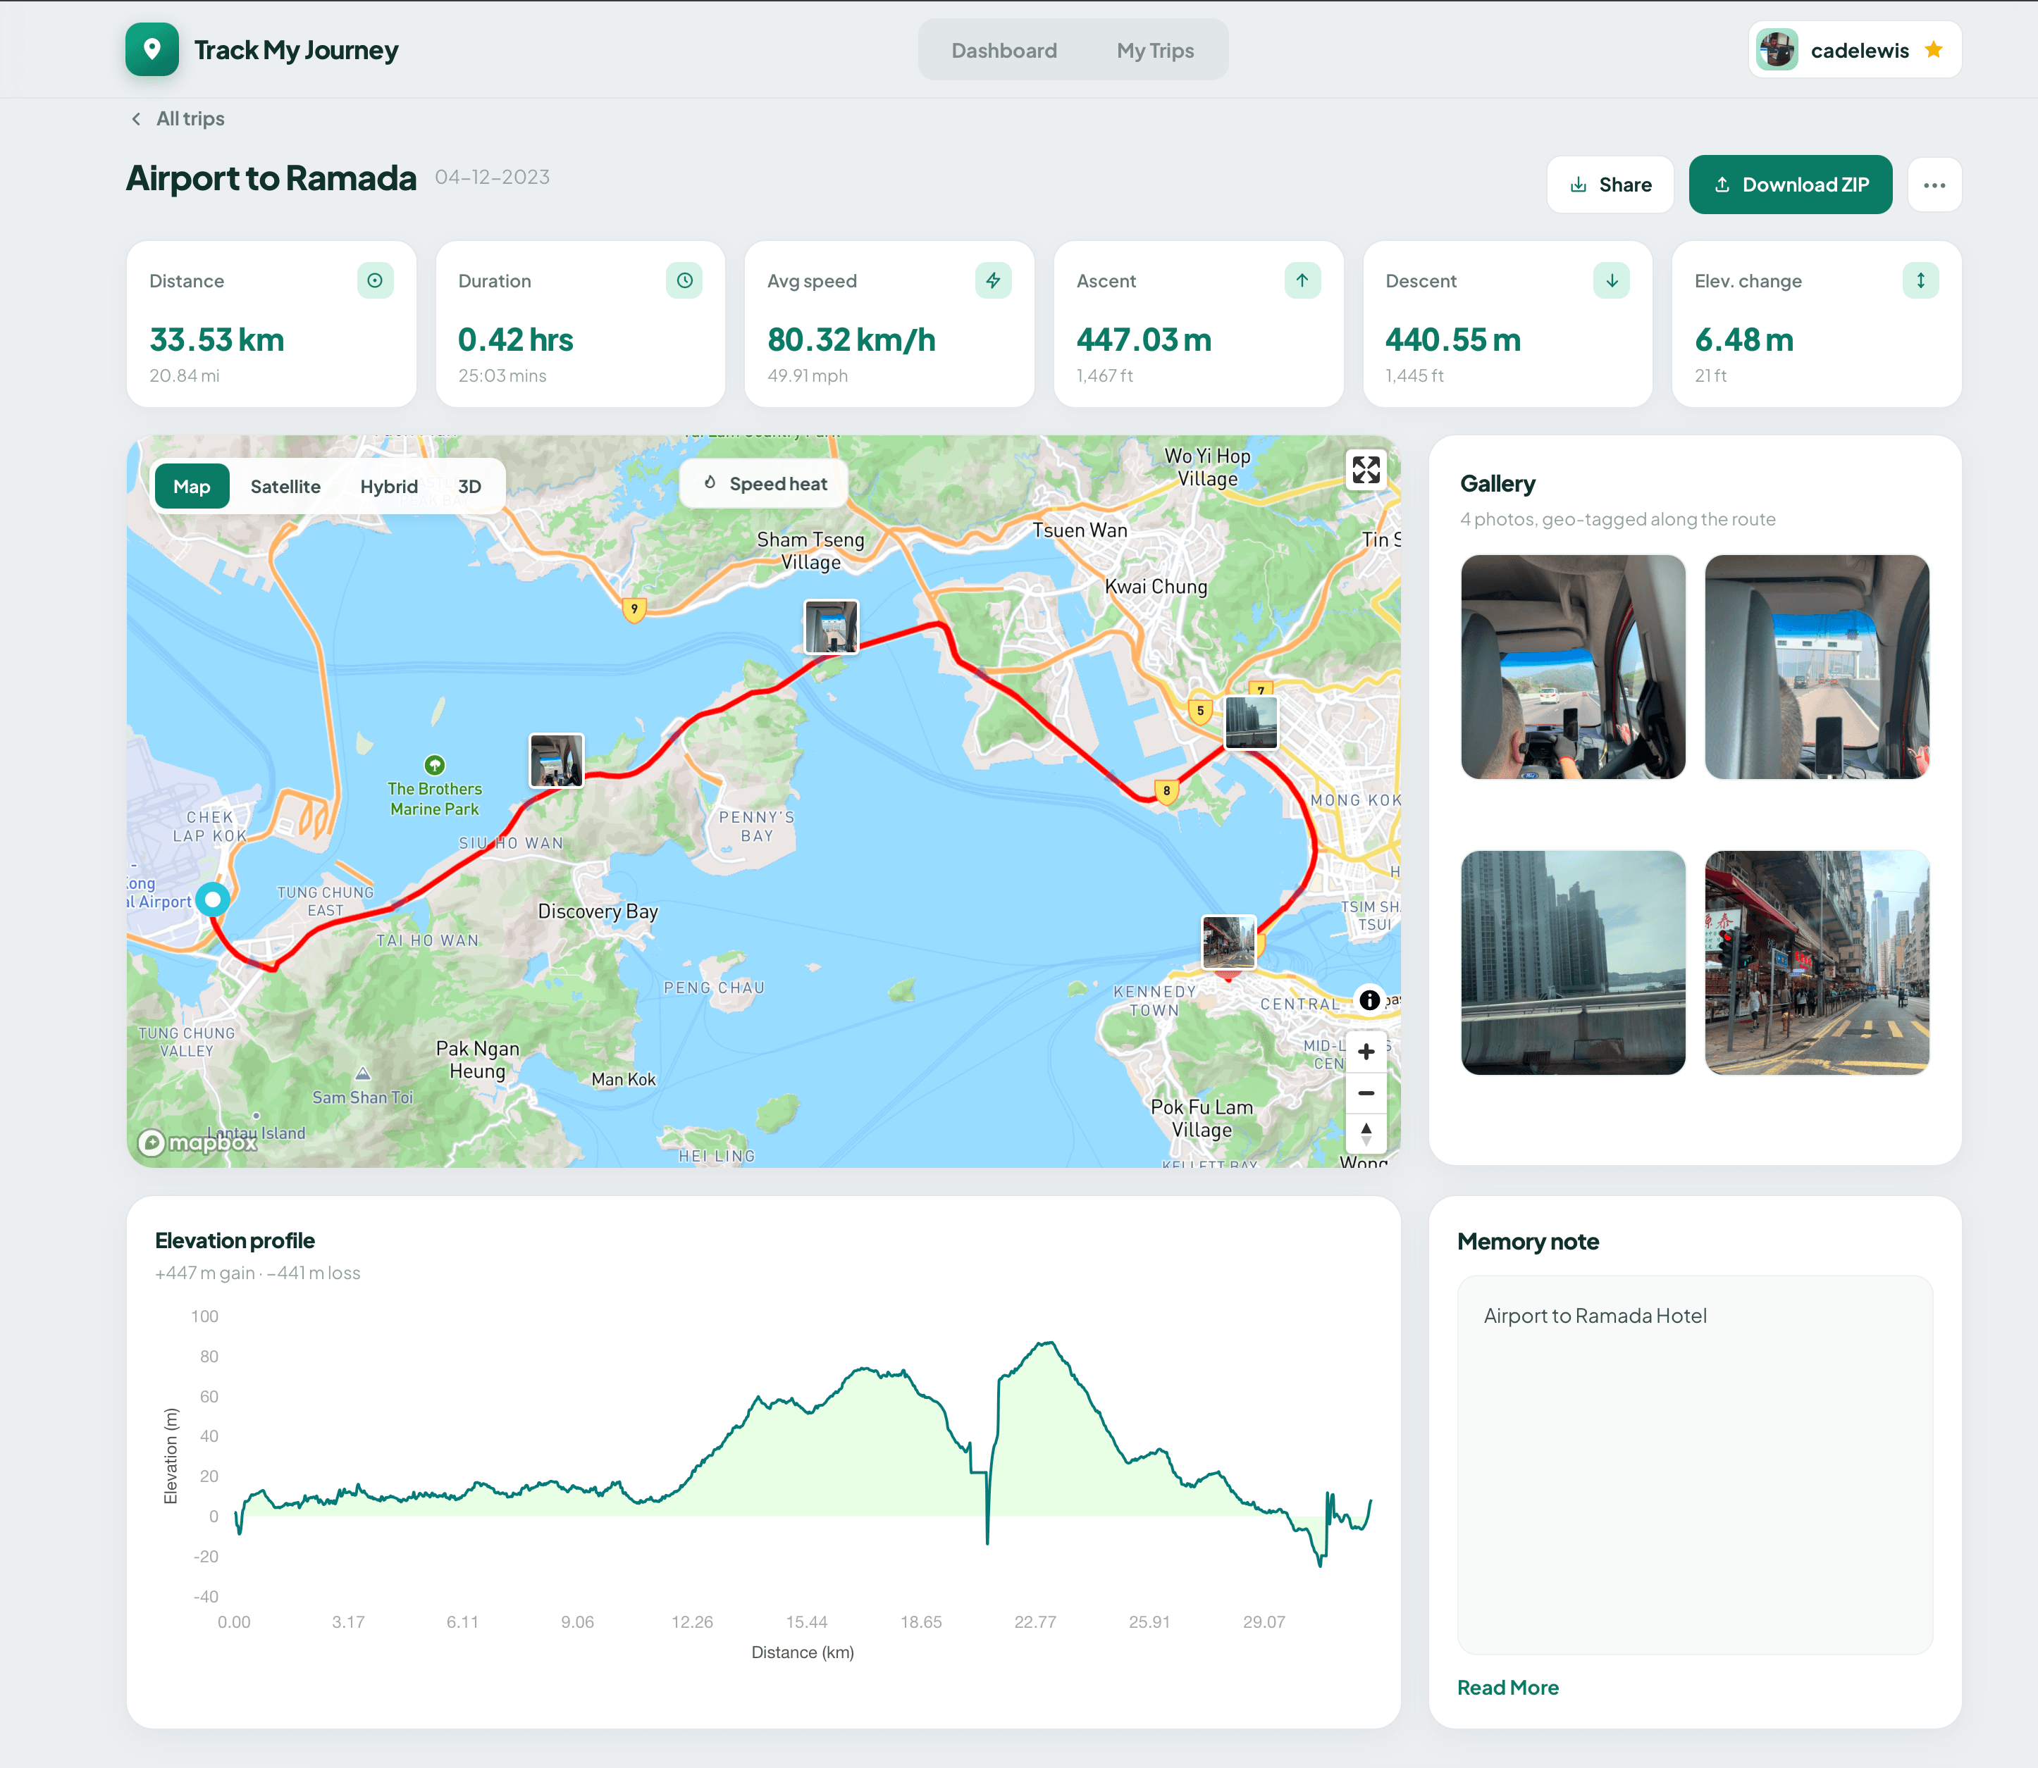Screen dimensions: 2038x1768
Task: Click the 0.42 hrs duration value
Action: point(515,340)
